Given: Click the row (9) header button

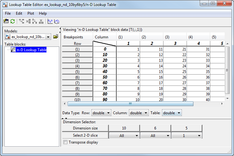Looking at the screenshot, I should pos(77,94).
